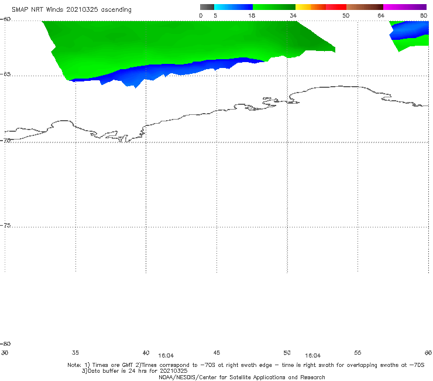
Task: Click the '0' label under the color scale
Action: tap(201, 16)
